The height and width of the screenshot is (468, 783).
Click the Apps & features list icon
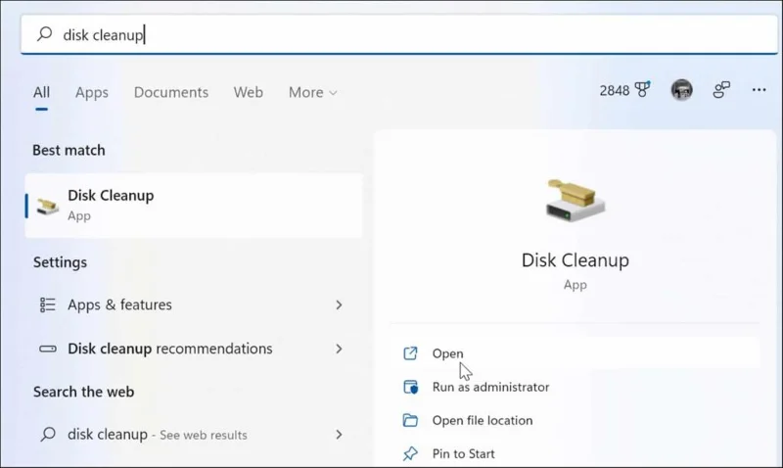pos(47,304)
